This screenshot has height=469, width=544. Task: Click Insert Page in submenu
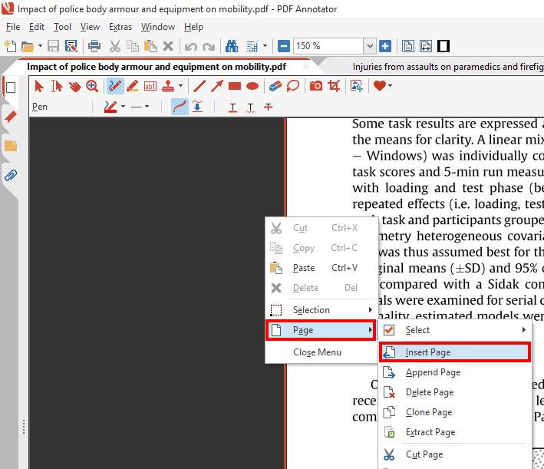[x=454, y=352]
